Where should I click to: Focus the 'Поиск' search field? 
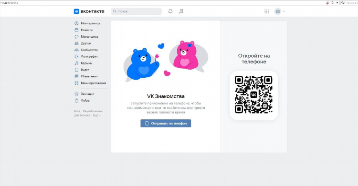point(137,11)
